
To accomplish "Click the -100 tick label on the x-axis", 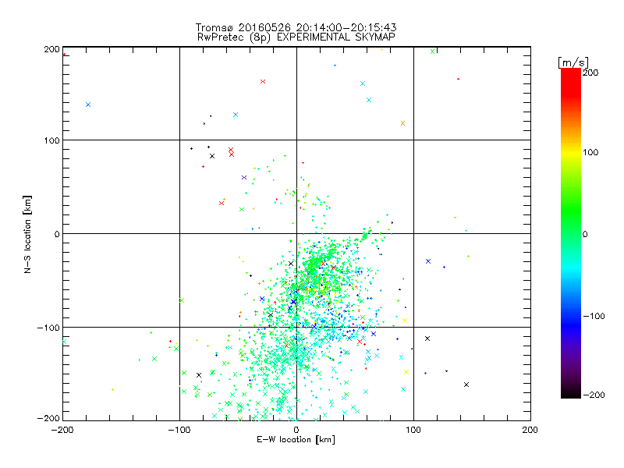I will pyautogui.click(x=179, y=430).
